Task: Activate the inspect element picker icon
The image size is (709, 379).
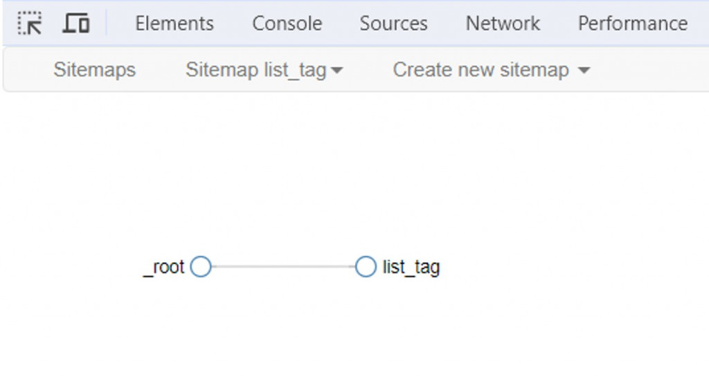Action: 30,23
